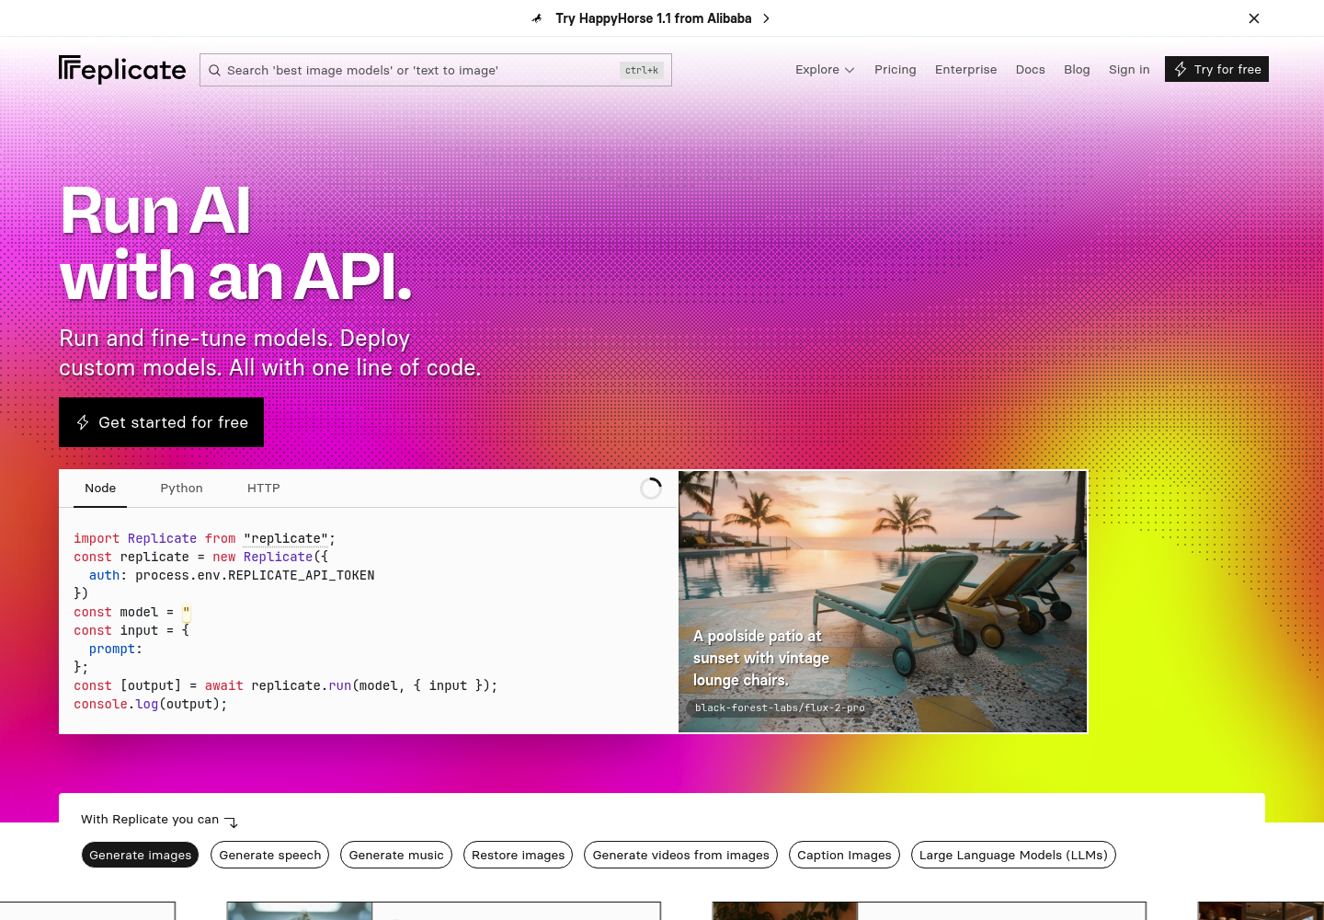Click the Try for free button

pyautogui.click(x=1216, y=69)
